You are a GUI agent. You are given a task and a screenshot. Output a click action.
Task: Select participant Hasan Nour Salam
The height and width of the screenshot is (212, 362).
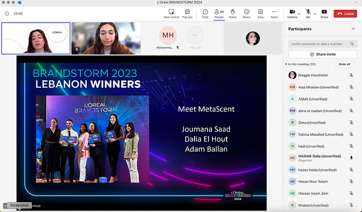point(322,181)
